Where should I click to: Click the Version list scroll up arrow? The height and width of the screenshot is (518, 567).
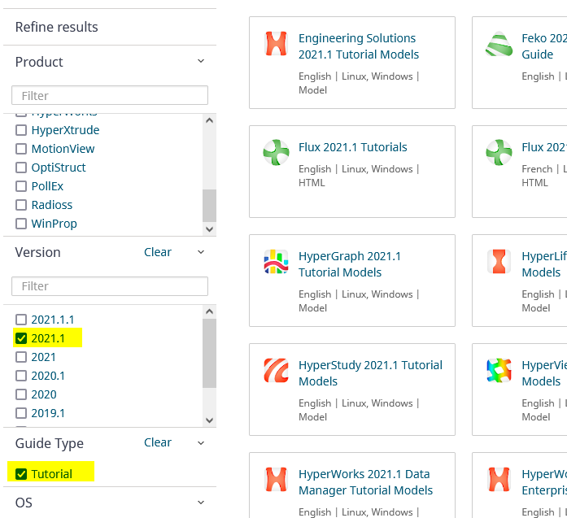[209, 311]
